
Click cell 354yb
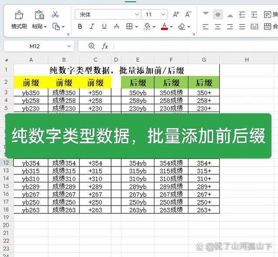pos(137,163)
